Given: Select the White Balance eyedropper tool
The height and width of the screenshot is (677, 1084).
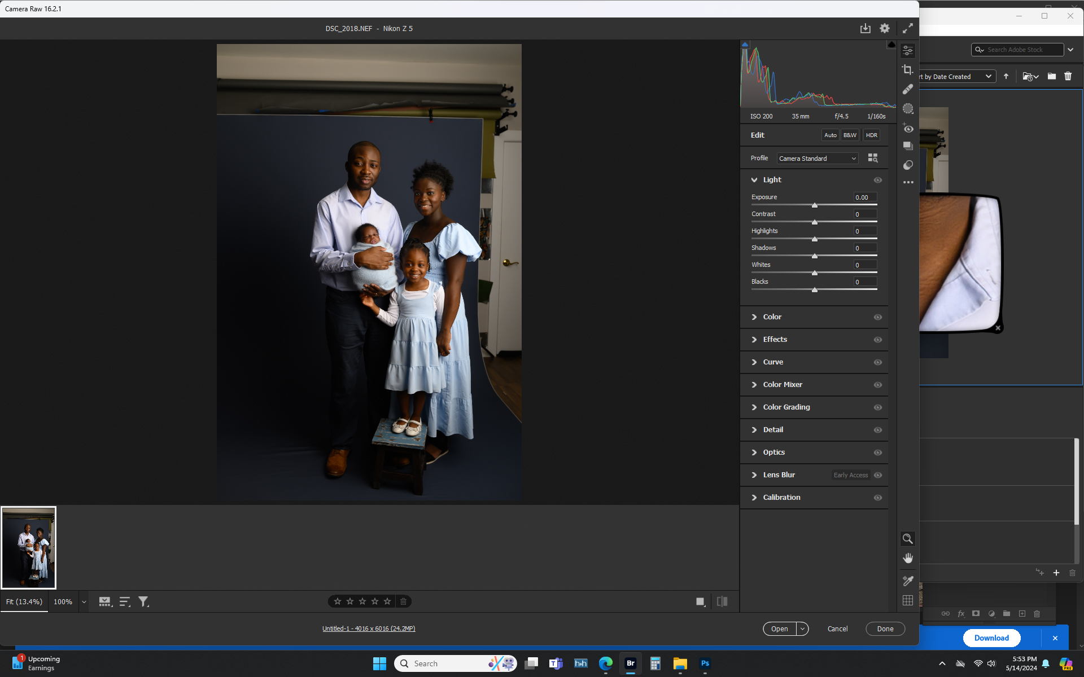Looking at the screenshot, I should [x=908, y=581].
